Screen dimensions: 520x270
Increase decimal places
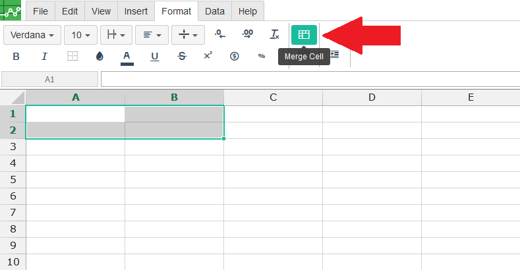247,34
